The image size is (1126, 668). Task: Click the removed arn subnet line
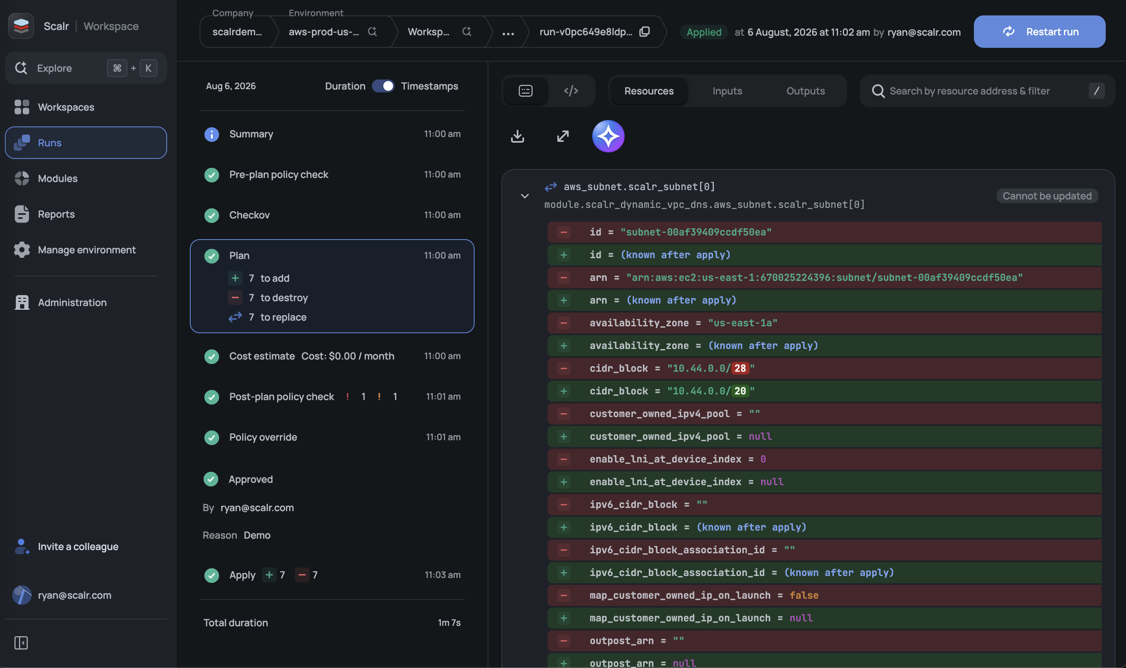(824, 278)
